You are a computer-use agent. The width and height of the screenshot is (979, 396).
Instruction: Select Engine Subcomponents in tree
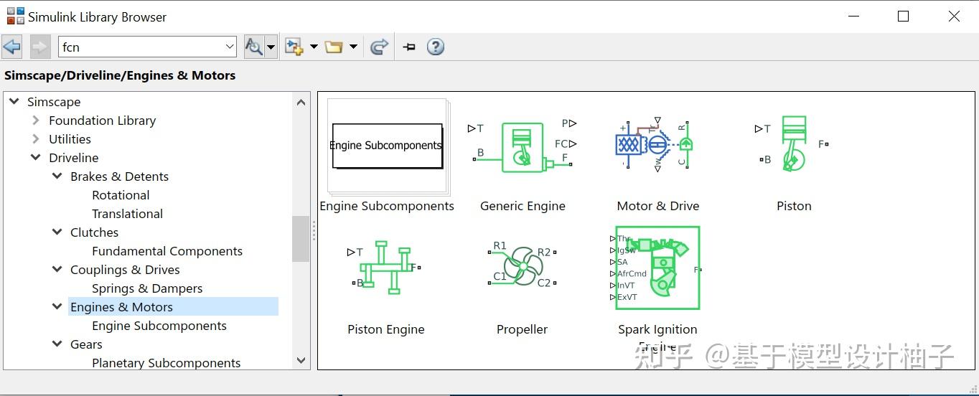coord(159,326)
